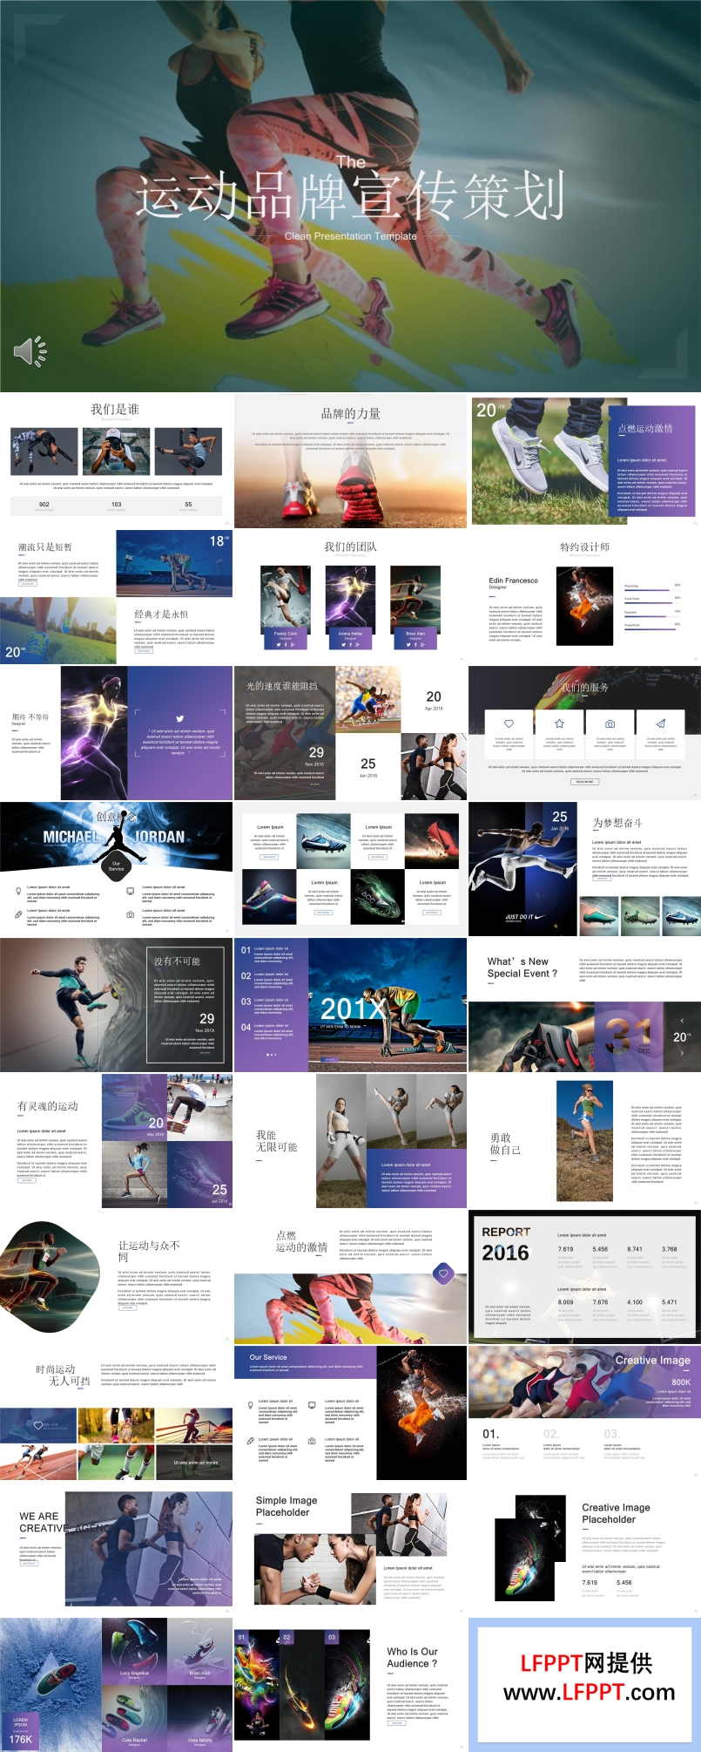Open the 品牌的力量 slide thumbnail
This screenshot has height=1752, width=701.
(x=350, y=460)
